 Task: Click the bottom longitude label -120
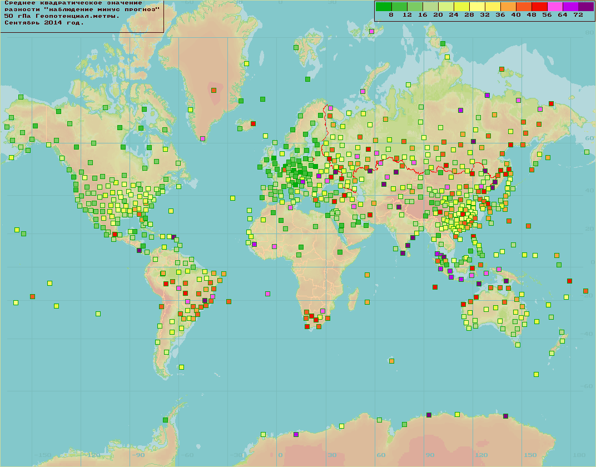click(x=92, y=455)
